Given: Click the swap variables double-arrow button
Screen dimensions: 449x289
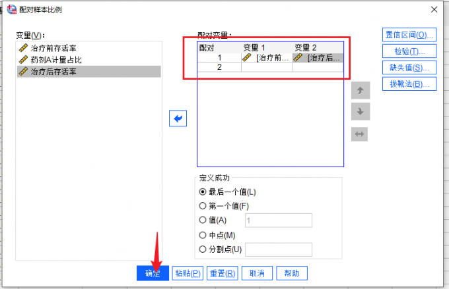Looking at the screenshot, I should pos(359,134).
